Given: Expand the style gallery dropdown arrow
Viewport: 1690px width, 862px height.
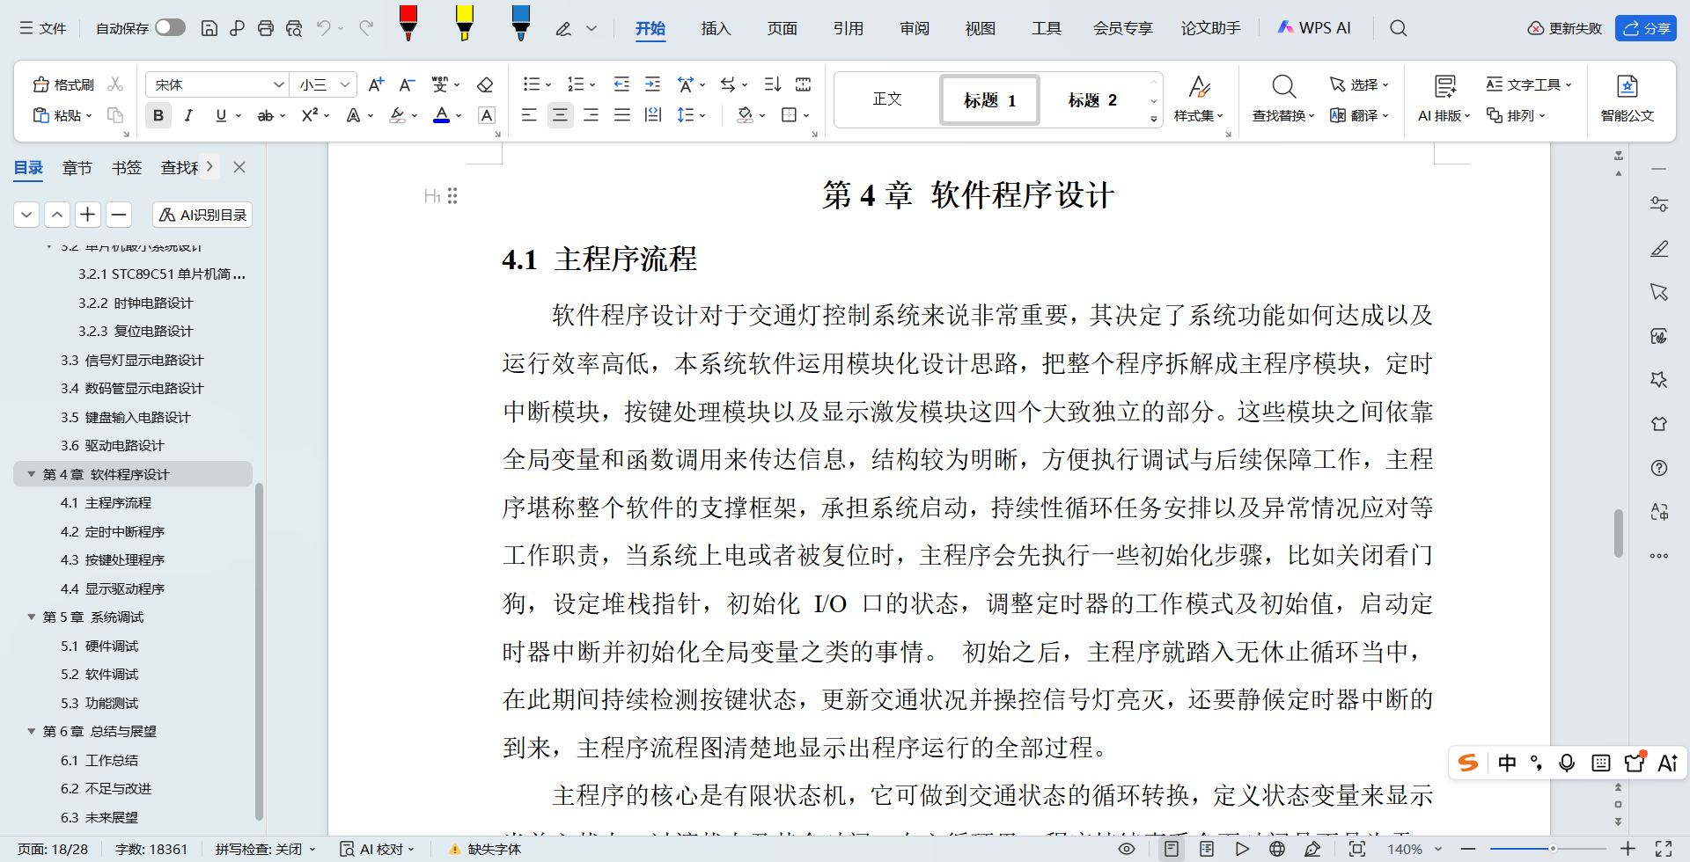Looking at the screenshot, I should [x=1154, y=119].
